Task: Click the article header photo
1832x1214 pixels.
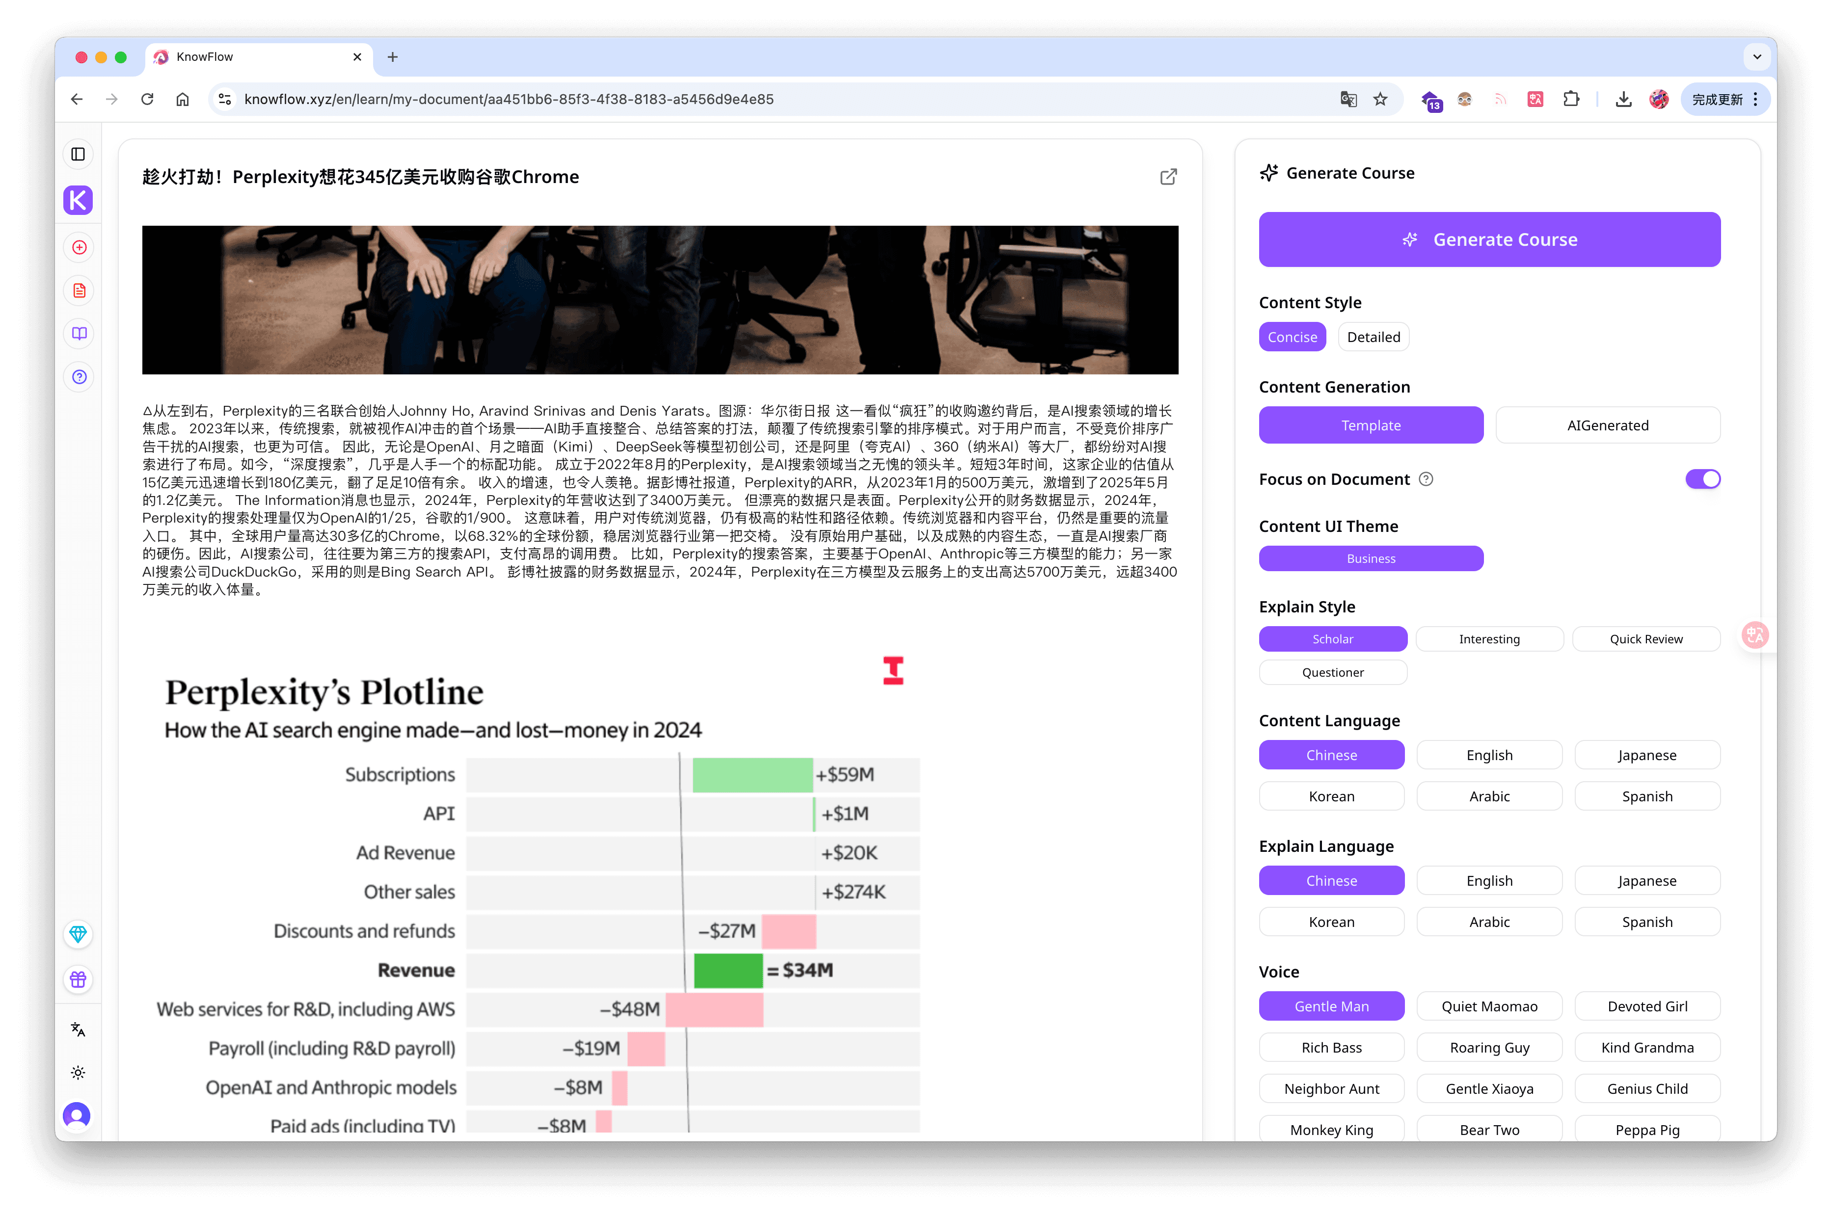Action: tap(660, 300)
